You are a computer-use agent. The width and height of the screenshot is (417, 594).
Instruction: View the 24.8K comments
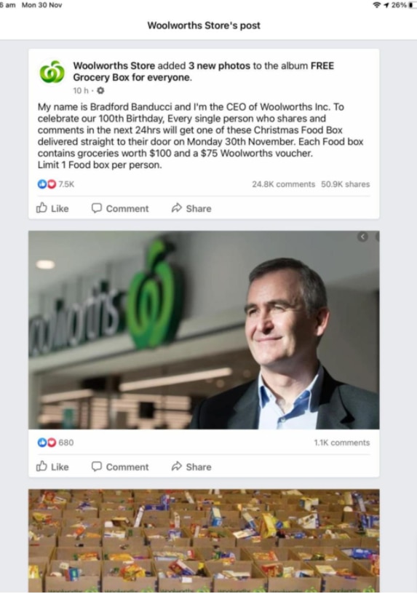click(x=283, y=184)
